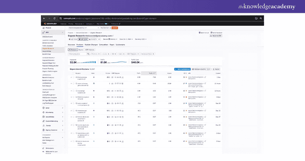Open the Positions filter dropdown
Screen dimensions: 305x161
(x=95, y=54)
